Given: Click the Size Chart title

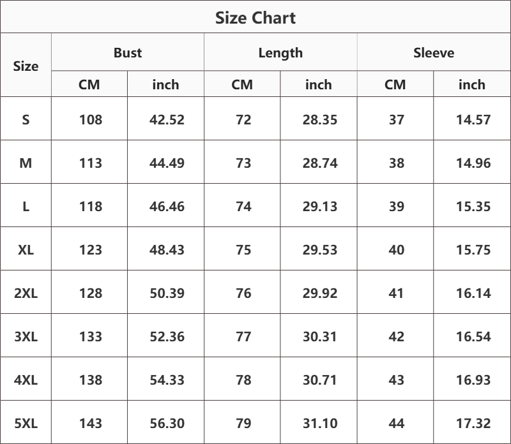Looking at the screenshot, I should pyautogui.click(x=256, y=18).
